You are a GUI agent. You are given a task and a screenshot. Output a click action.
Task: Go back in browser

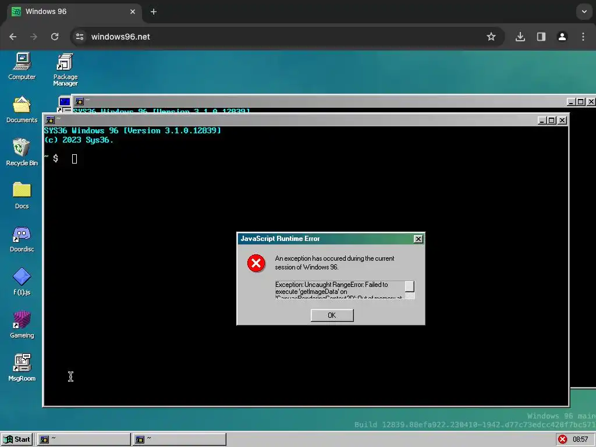(x=13, y=37)
